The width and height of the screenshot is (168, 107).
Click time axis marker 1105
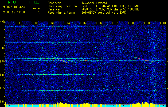tap(83, 23)
